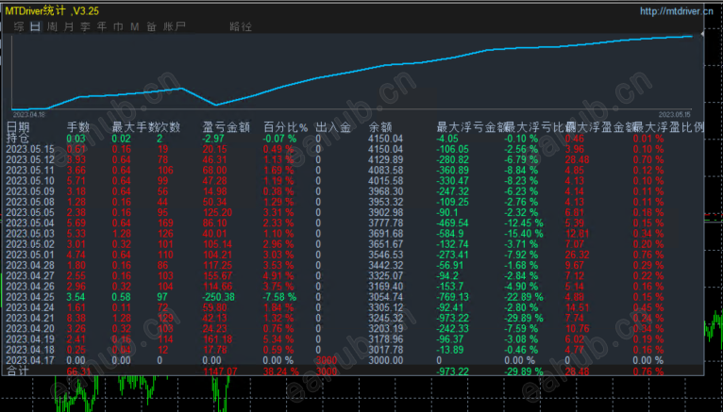
Task: Click the -7.58 % percentage value
Action: point(279,297)
